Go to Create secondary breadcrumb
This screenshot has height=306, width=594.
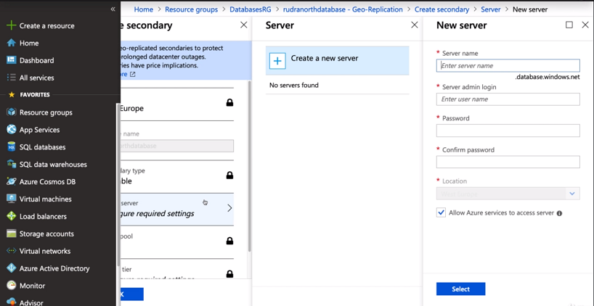442,9
